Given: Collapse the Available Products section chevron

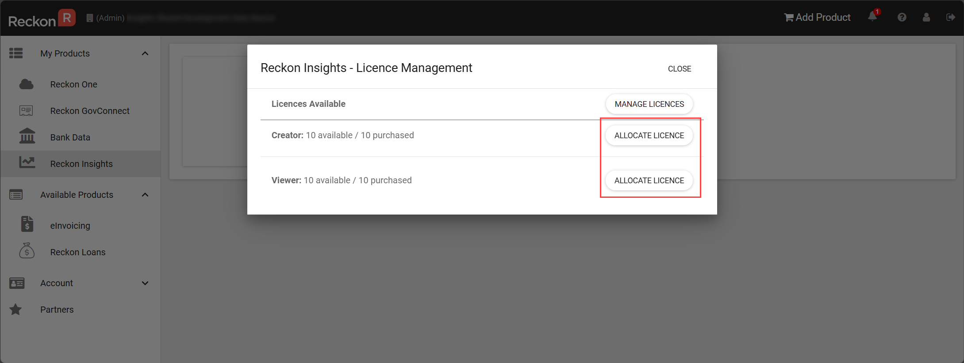Looking at the screenshot, I should coord(145,195).
